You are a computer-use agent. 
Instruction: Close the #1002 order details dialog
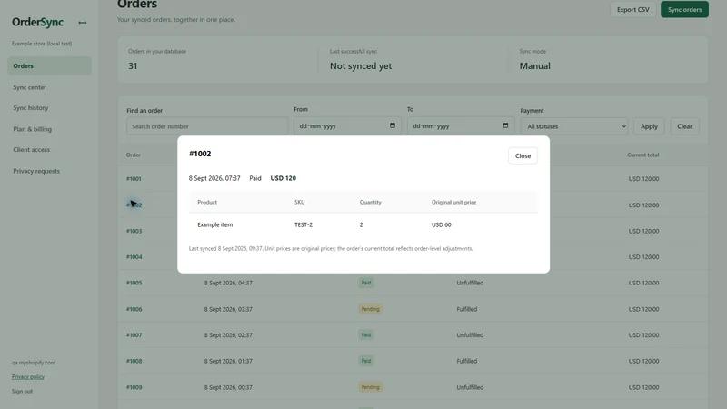[523, 155]
